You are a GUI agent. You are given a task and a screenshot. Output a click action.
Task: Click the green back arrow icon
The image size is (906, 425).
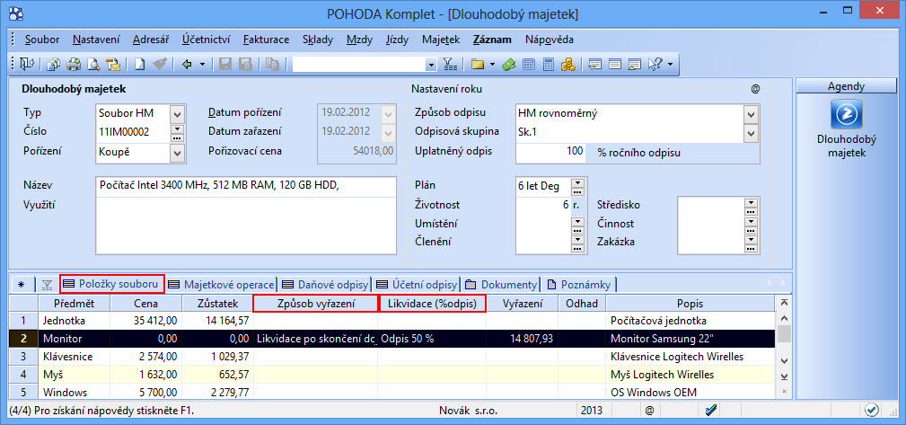[x=188, y=64]
